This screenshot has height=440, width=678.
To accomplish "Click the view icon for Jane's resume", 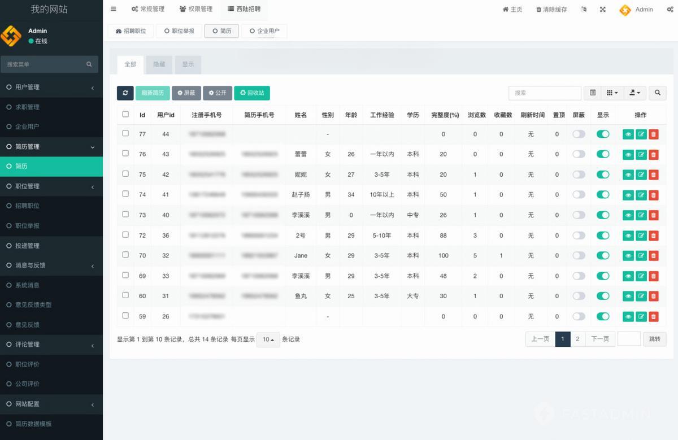I will tap(628, 255).
